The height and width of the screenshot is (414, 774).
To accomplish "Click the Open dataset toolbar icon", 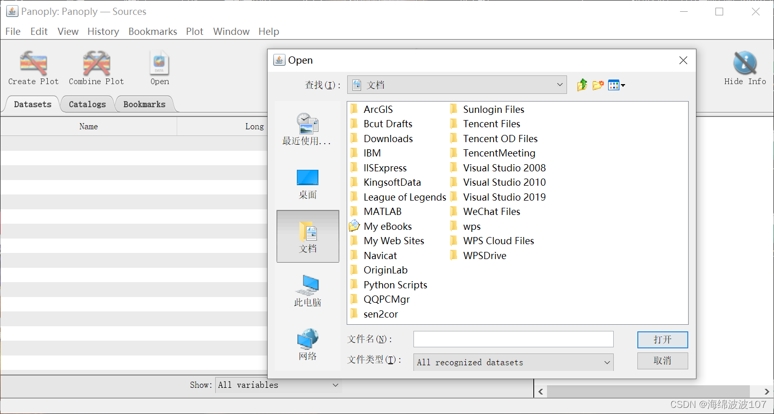I will point(160,68).
